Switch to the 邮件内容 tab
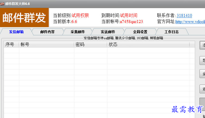The height and width of the screenshot is (118, 205). (x=47, y=32)
